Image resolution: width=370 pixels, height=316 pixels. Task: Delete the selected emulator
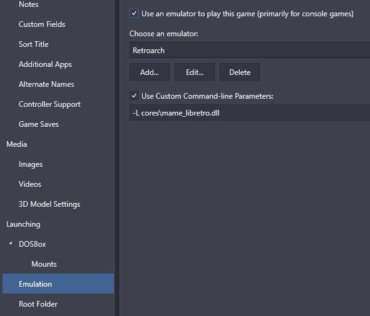pyautogui.click(x=240, y=72)
